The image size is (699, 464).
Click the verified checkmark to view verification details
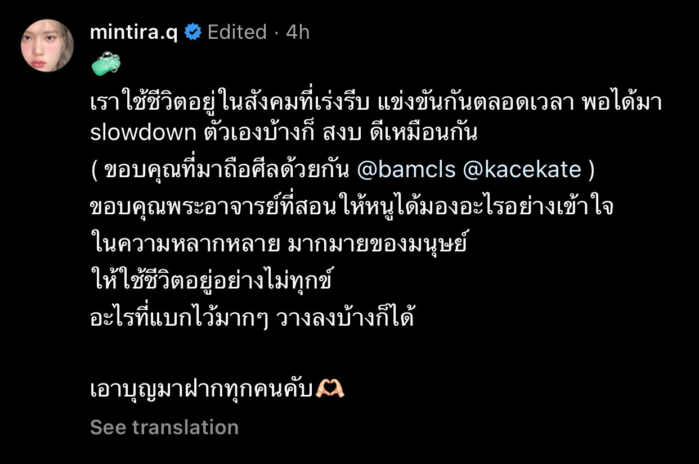tap(192, 32)
